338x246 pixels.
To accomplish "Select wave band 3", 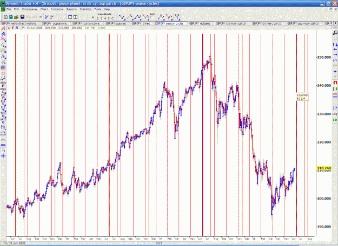I will tap(101, 18).
